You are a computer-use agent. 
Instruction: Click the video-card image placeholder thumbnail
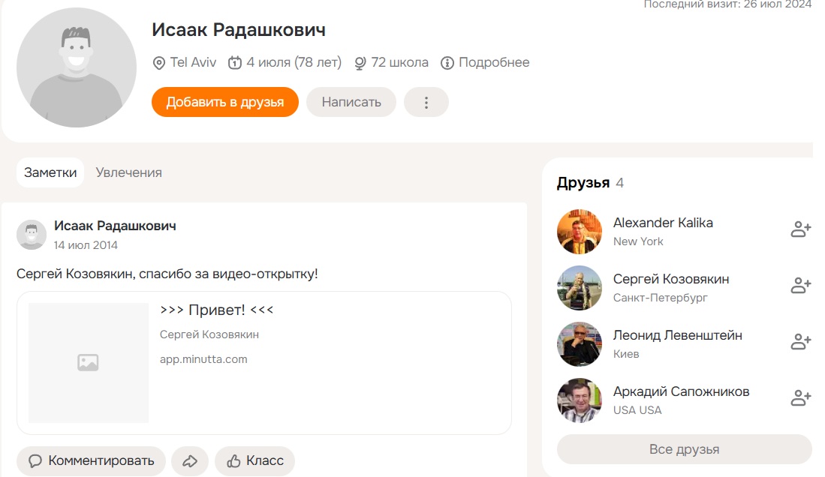click(x=89, y=362)
